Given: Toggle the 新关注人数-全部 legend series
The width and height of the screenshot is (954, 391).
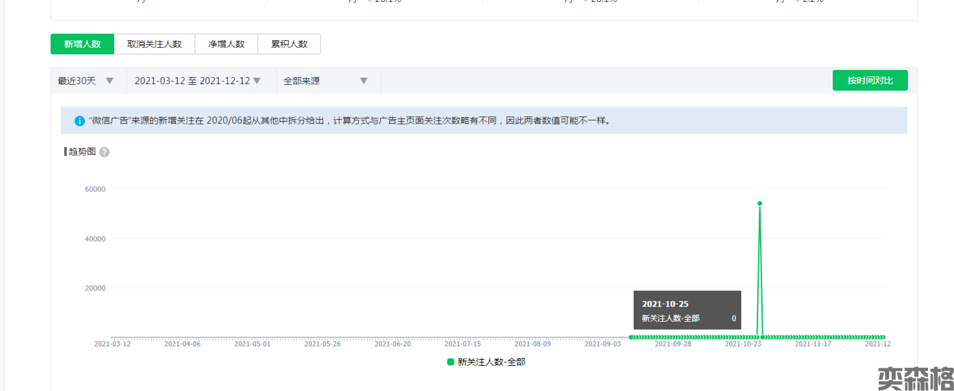Looking at the screenshot, I should pos(491,362).
